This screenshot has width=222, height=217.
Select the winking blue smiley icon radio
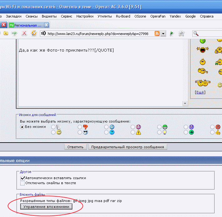coord(106,127)
